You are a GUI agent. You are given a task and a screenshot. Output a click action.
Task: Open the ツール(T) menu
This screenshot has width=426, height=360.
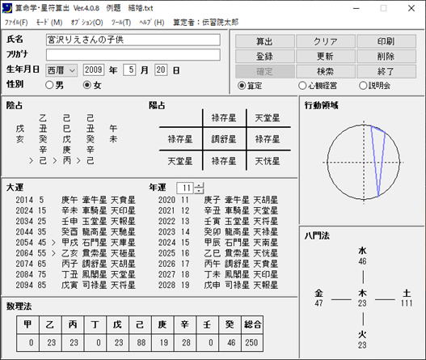pyautogui.click(x=121, y=23)
